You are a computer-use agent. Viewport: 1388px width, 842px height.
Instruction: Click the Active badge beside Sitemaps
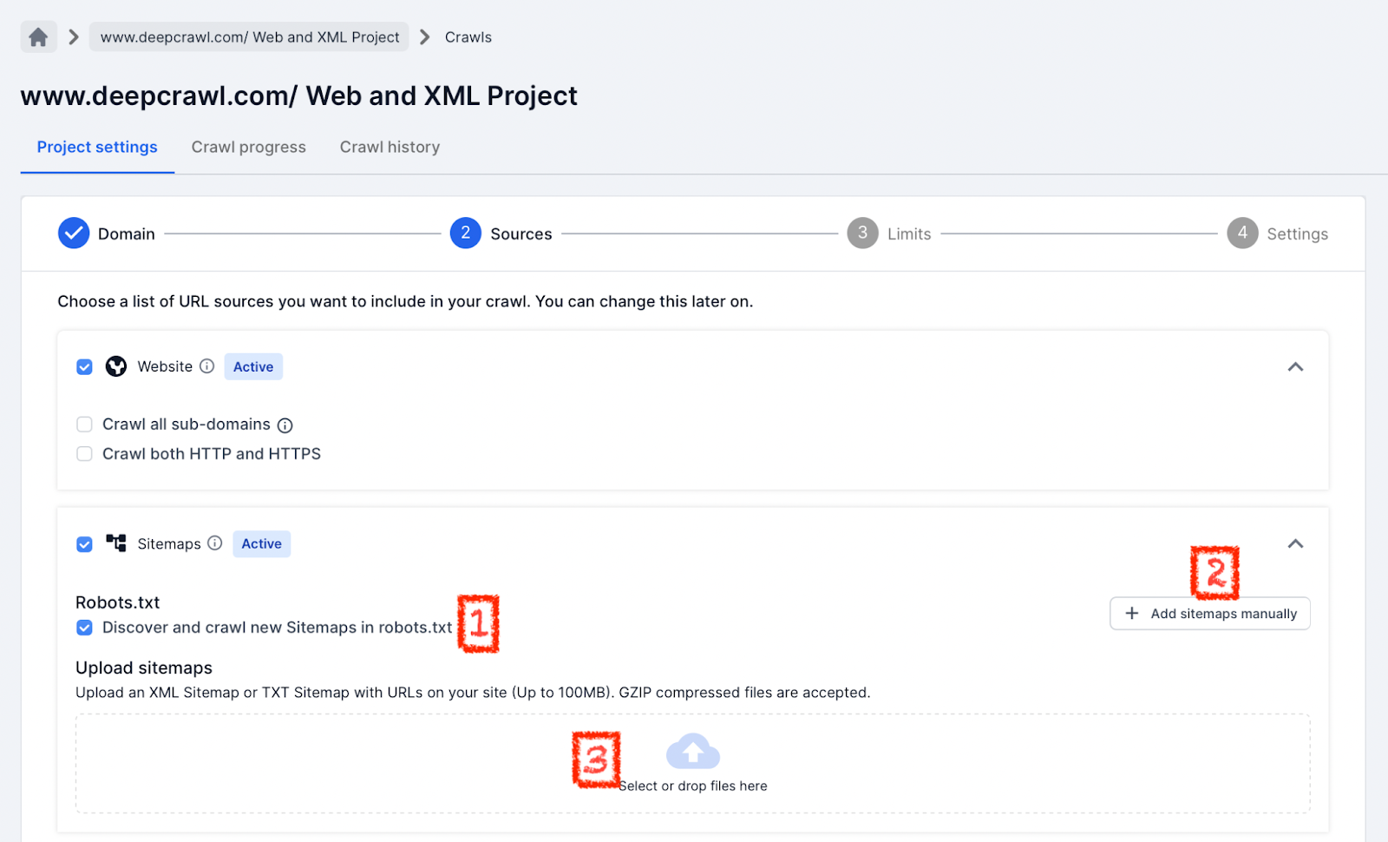click(x=262, y=543)
